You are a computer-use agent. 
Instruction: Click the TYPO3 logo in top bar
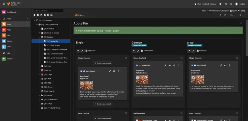coord(9,4)
